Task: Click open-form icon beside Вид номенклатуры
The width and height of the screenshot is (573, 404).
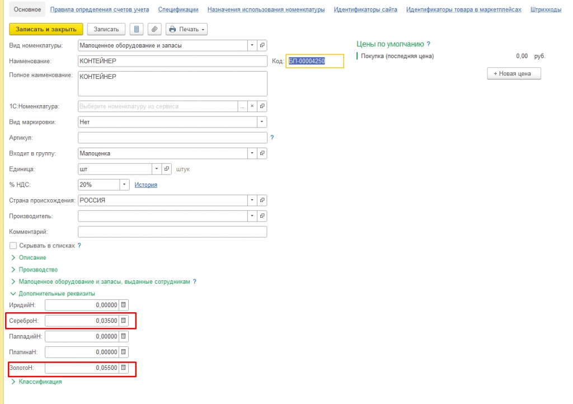Action: [262, 45]
